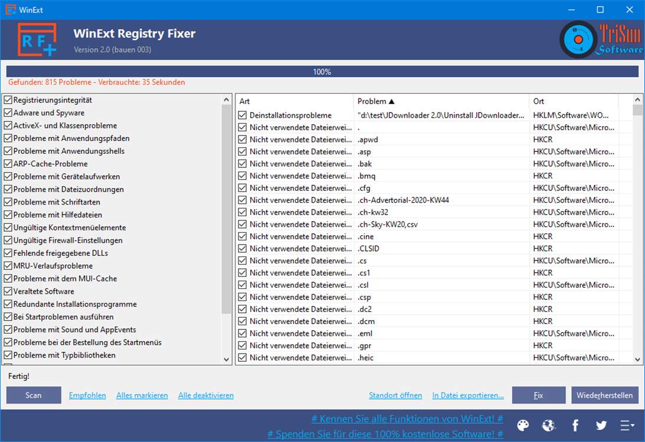Click the Alle deaktivieren link

pyautogui.click(x=206, y=395)
